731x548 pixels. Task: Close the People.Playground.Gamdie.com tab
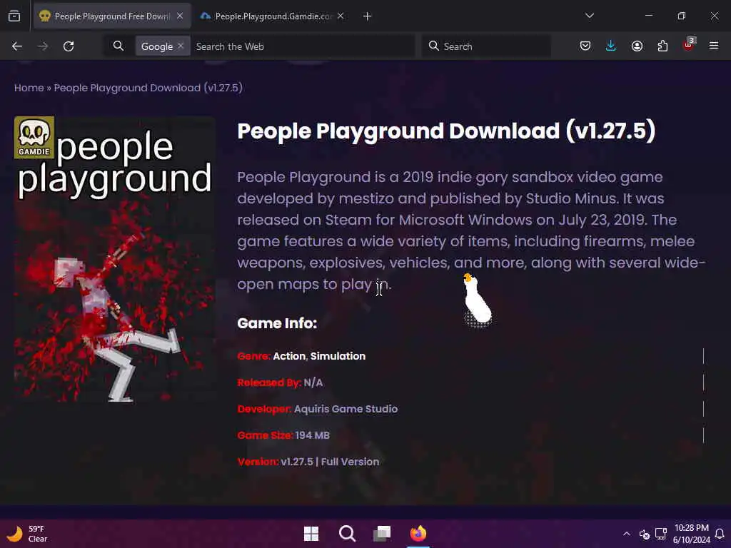tap(341, 16)
